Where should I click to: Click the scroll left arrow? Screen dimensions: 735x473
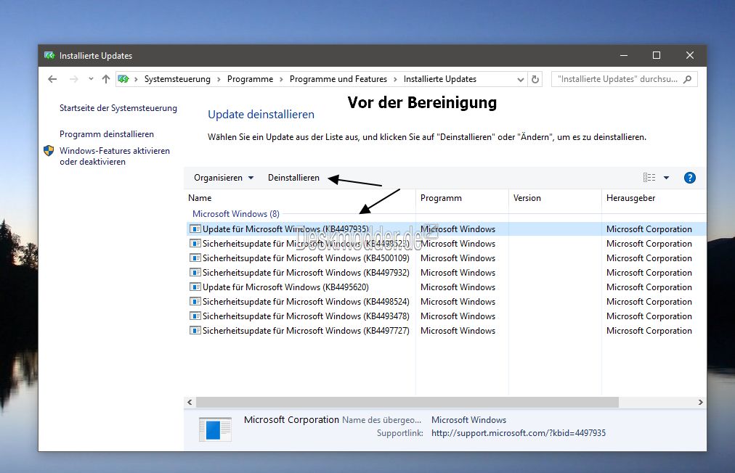(190, 403)
